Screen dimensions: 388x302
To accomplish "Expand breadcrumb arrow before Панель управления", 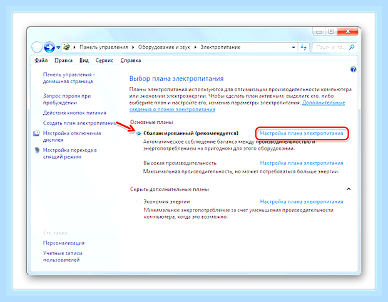I will point(74,47).
